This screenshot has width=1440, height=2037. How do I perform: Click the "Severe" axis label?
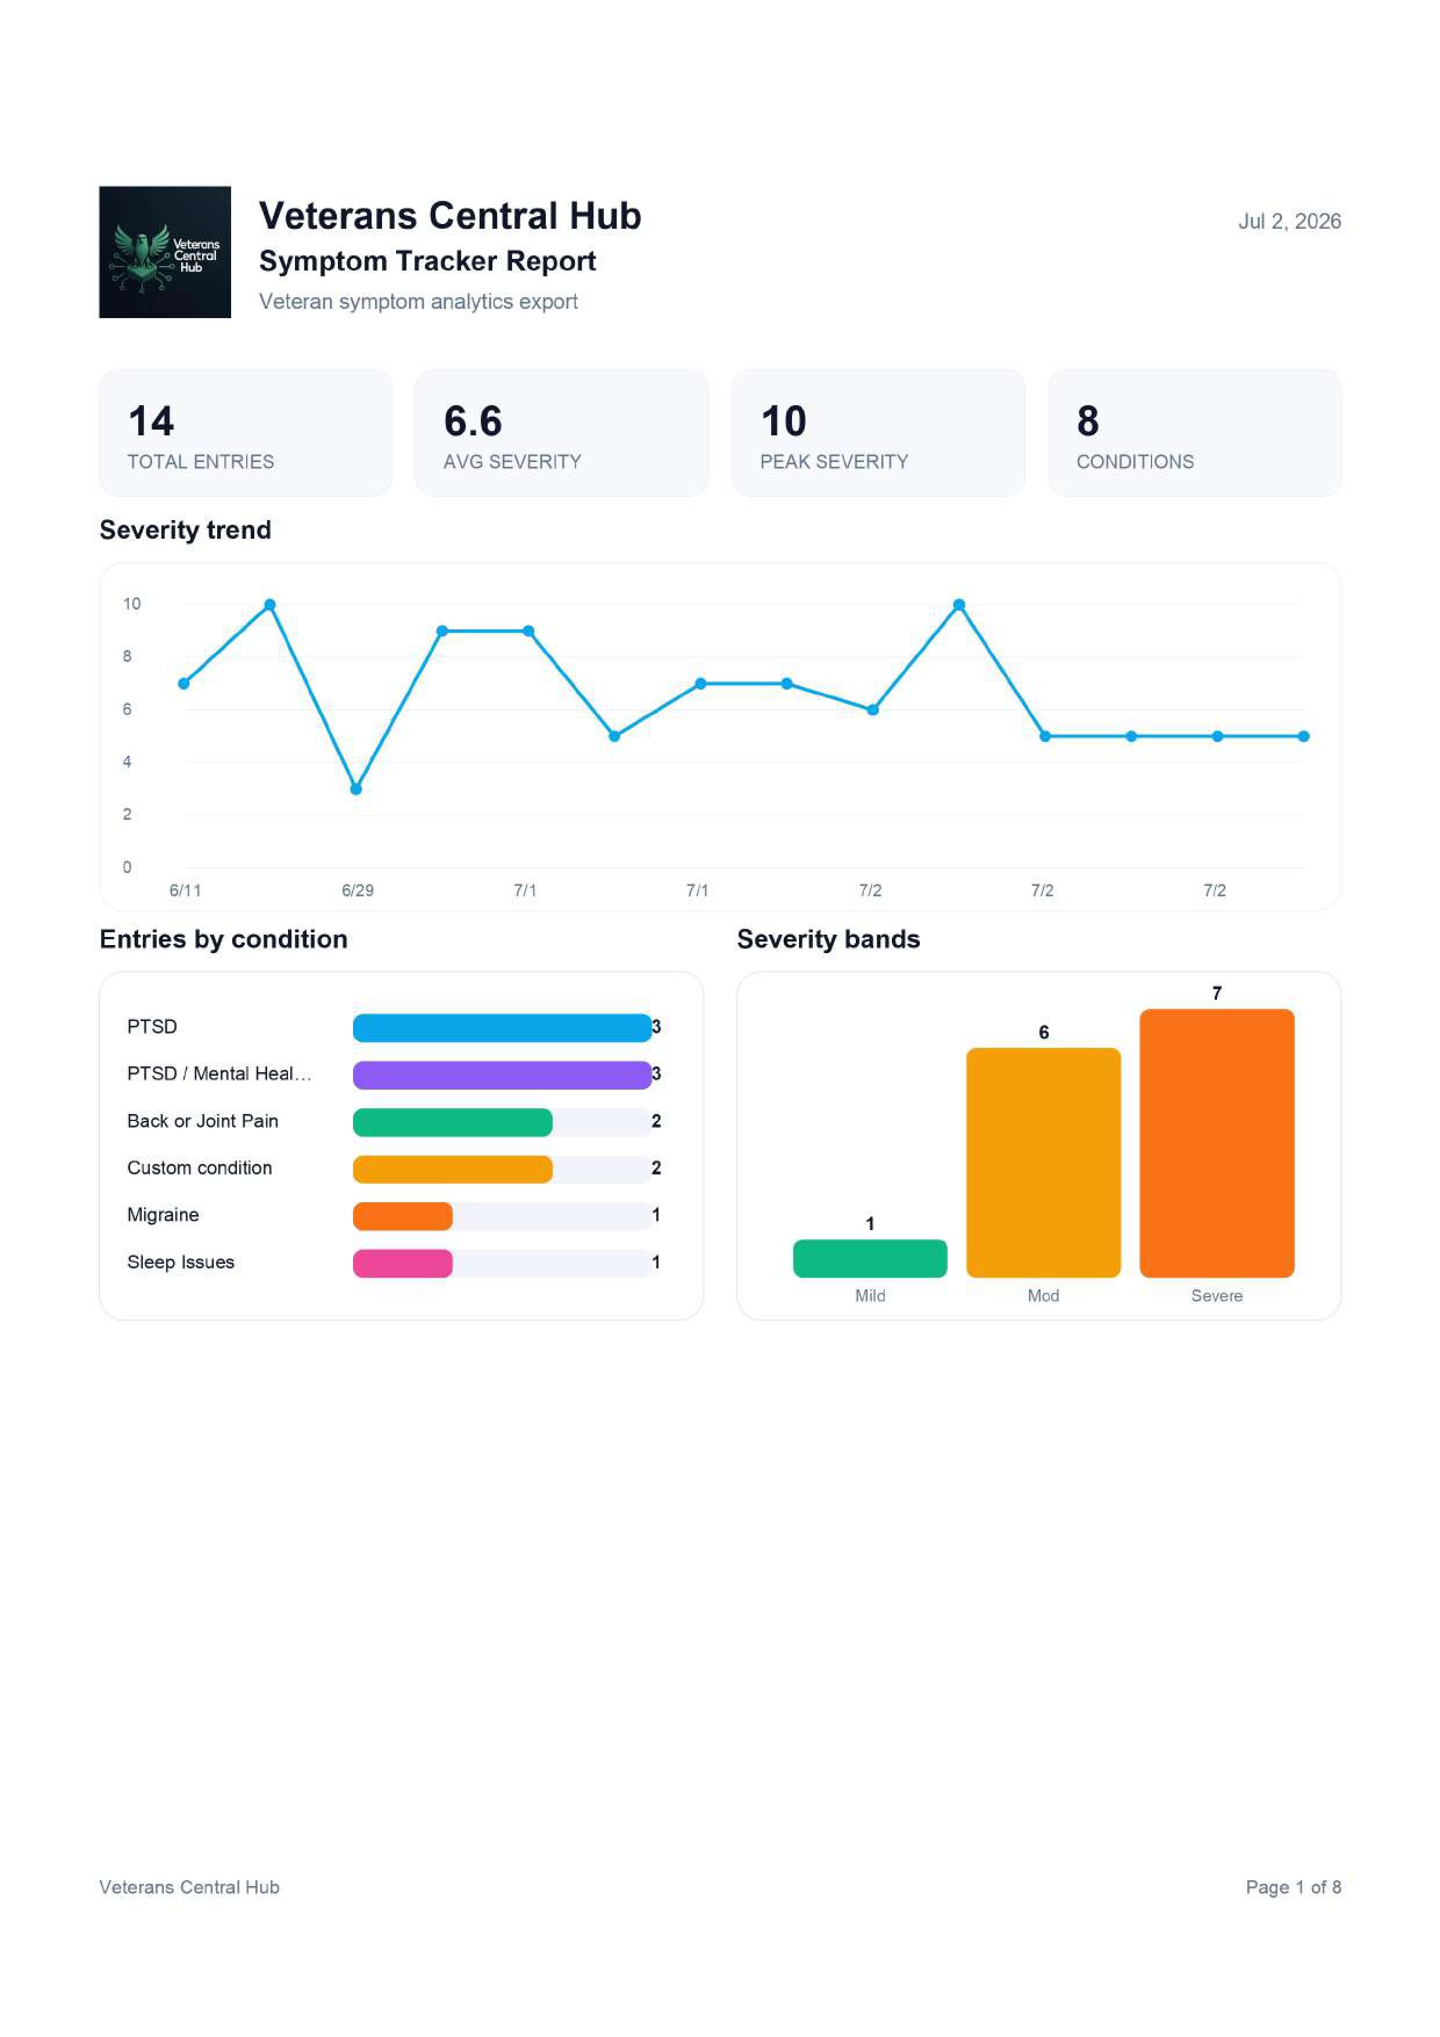click(1216, 1295)
